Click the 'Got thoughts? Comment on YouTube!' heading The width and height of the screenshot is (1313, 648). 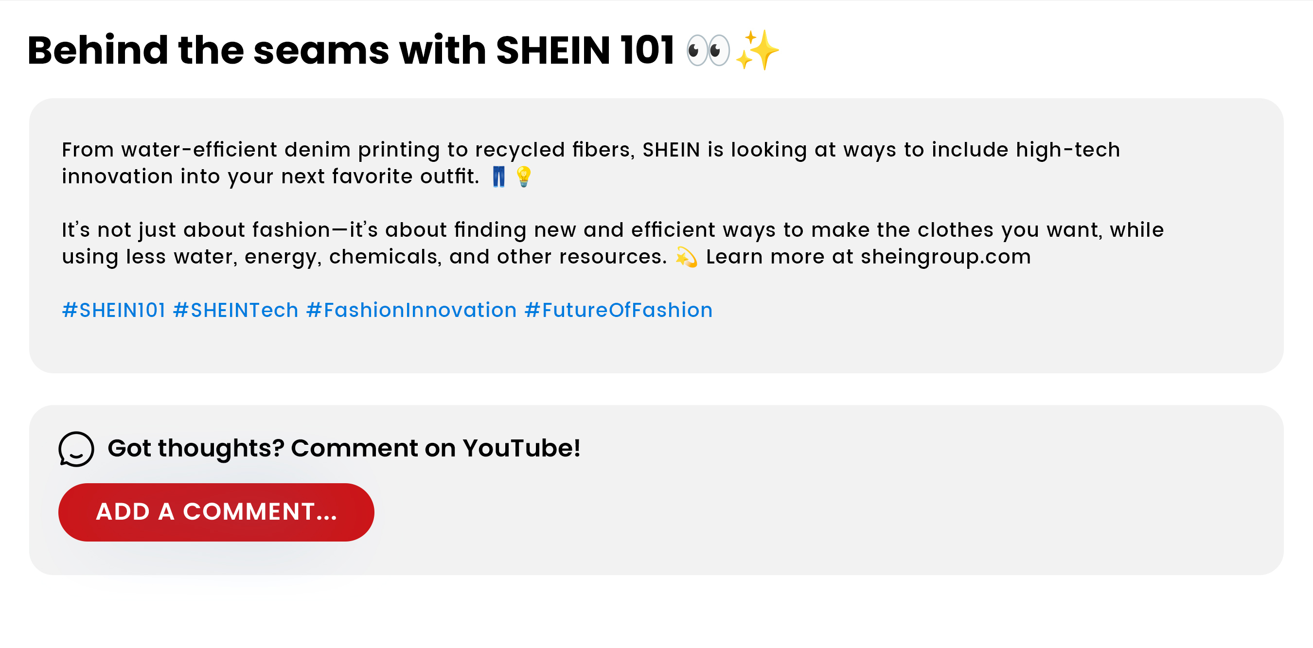pyautogui.click(x=344, y=448)
